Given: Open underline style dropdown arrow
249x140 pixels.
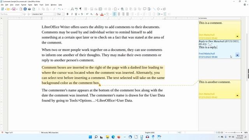Looking at the screenshot, I should point(79,14).
